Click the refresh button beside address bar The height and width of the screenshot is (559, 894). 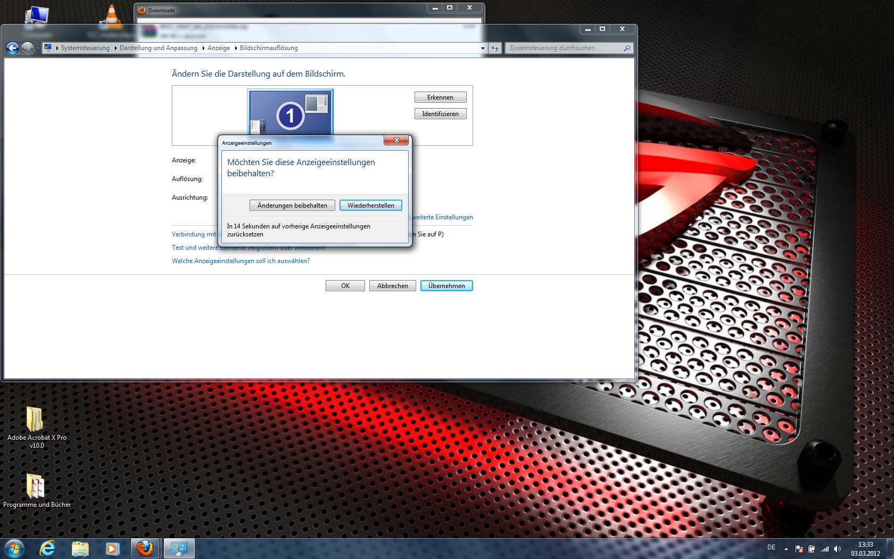point(495,48)
